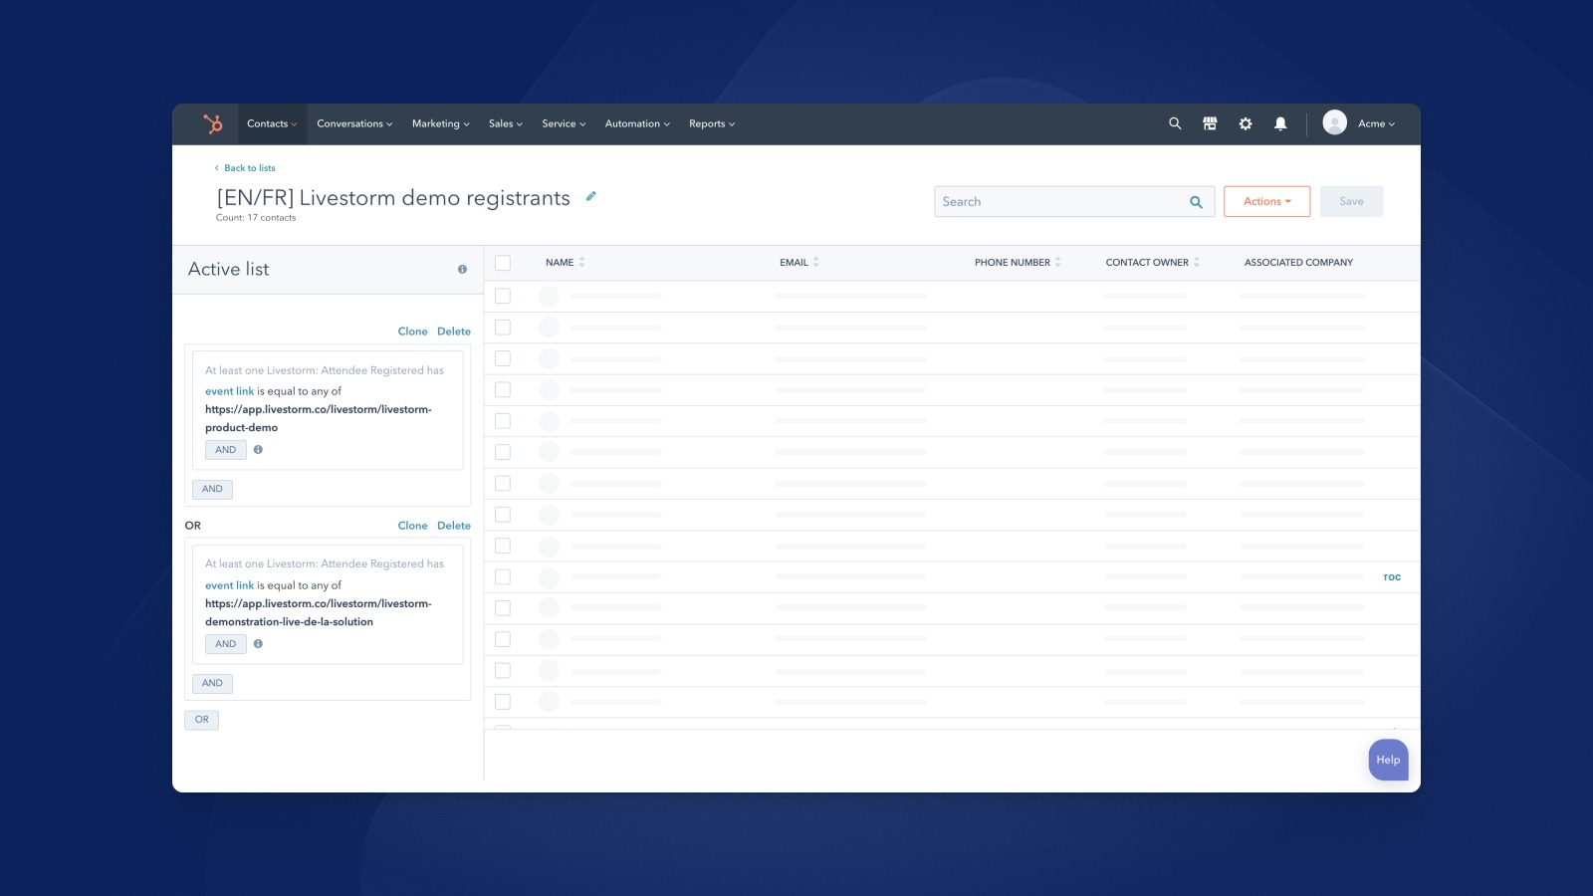Click the Back to lists link
Image resolution: width=1593 pixels, height=896 pixels.
(x=249, y=168)
